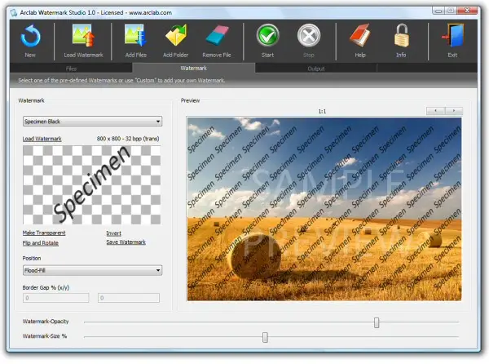Click the 1:1 zoom label
Image resolution: width=489 pixels, height=364 pixels.
[322, 111]
